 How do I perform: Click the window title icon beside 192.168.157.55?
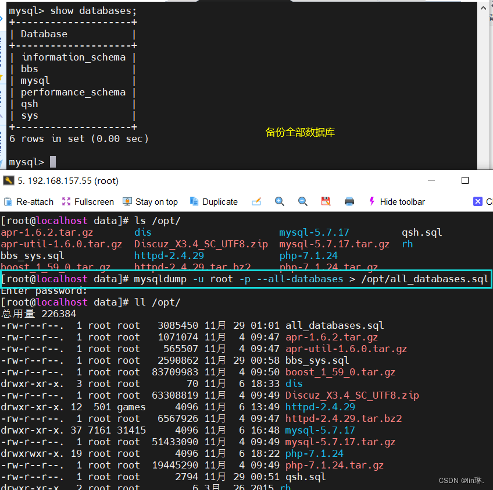coord(9,180)
